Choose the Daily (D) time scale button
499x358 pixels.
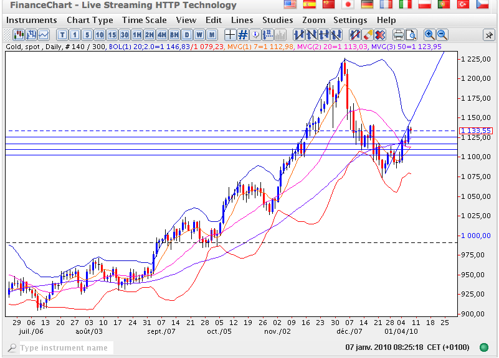tap(187, 34)
